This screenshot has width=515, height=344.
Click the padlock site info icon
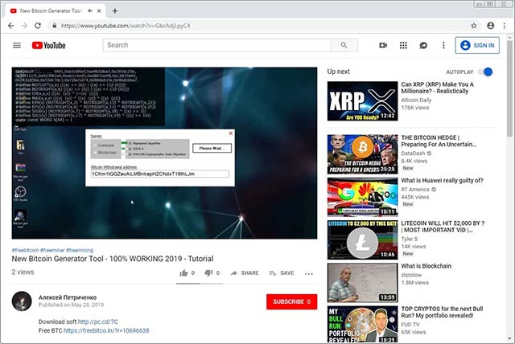(x=55, y=26)
